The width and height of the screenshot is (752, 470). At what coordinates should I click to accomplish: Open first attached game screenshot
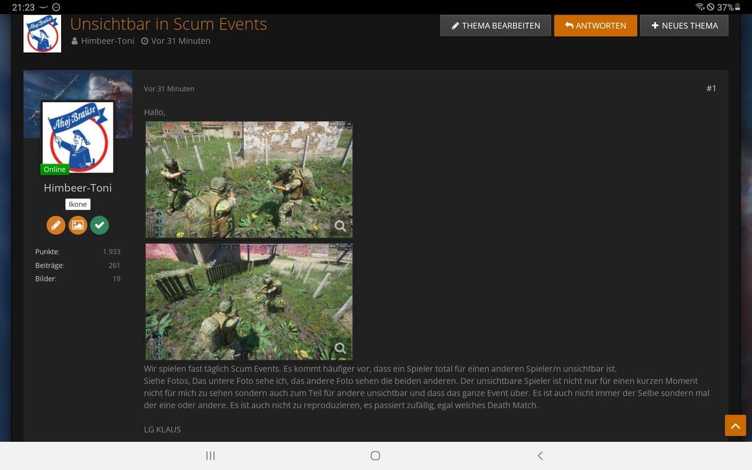point(249,179)
